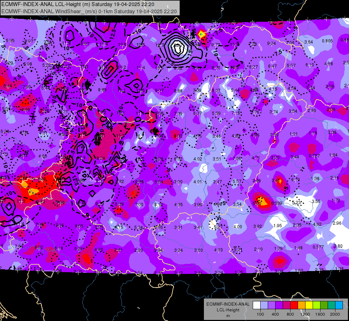349x321 pixels.
Task: Click the grid value '6.32'
Action: (x=178, y=136)
